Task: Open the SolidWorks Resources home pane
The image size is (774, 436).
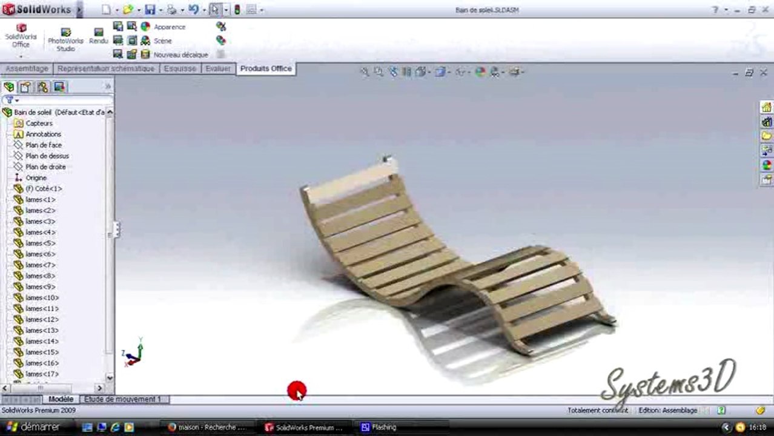Action: [x=767, y=107]
